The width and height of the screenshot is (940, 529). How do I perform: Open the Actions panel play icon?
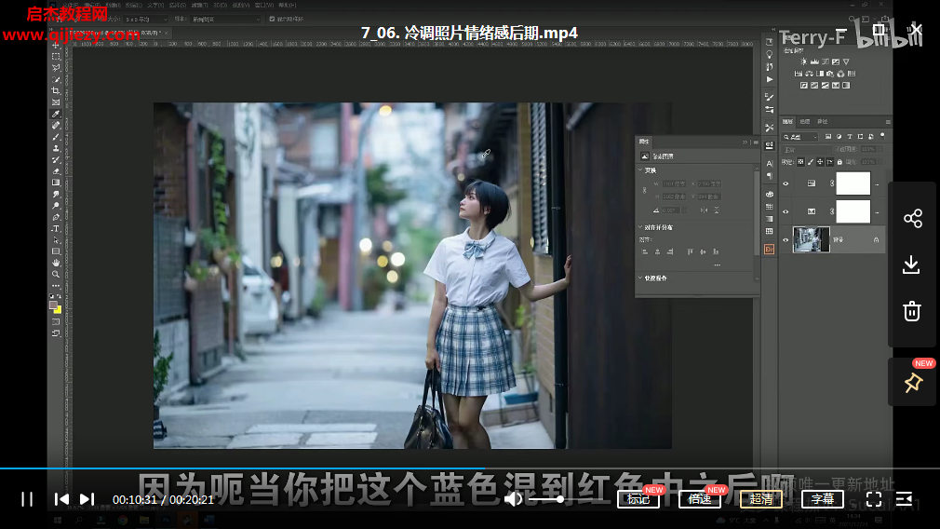769,79
